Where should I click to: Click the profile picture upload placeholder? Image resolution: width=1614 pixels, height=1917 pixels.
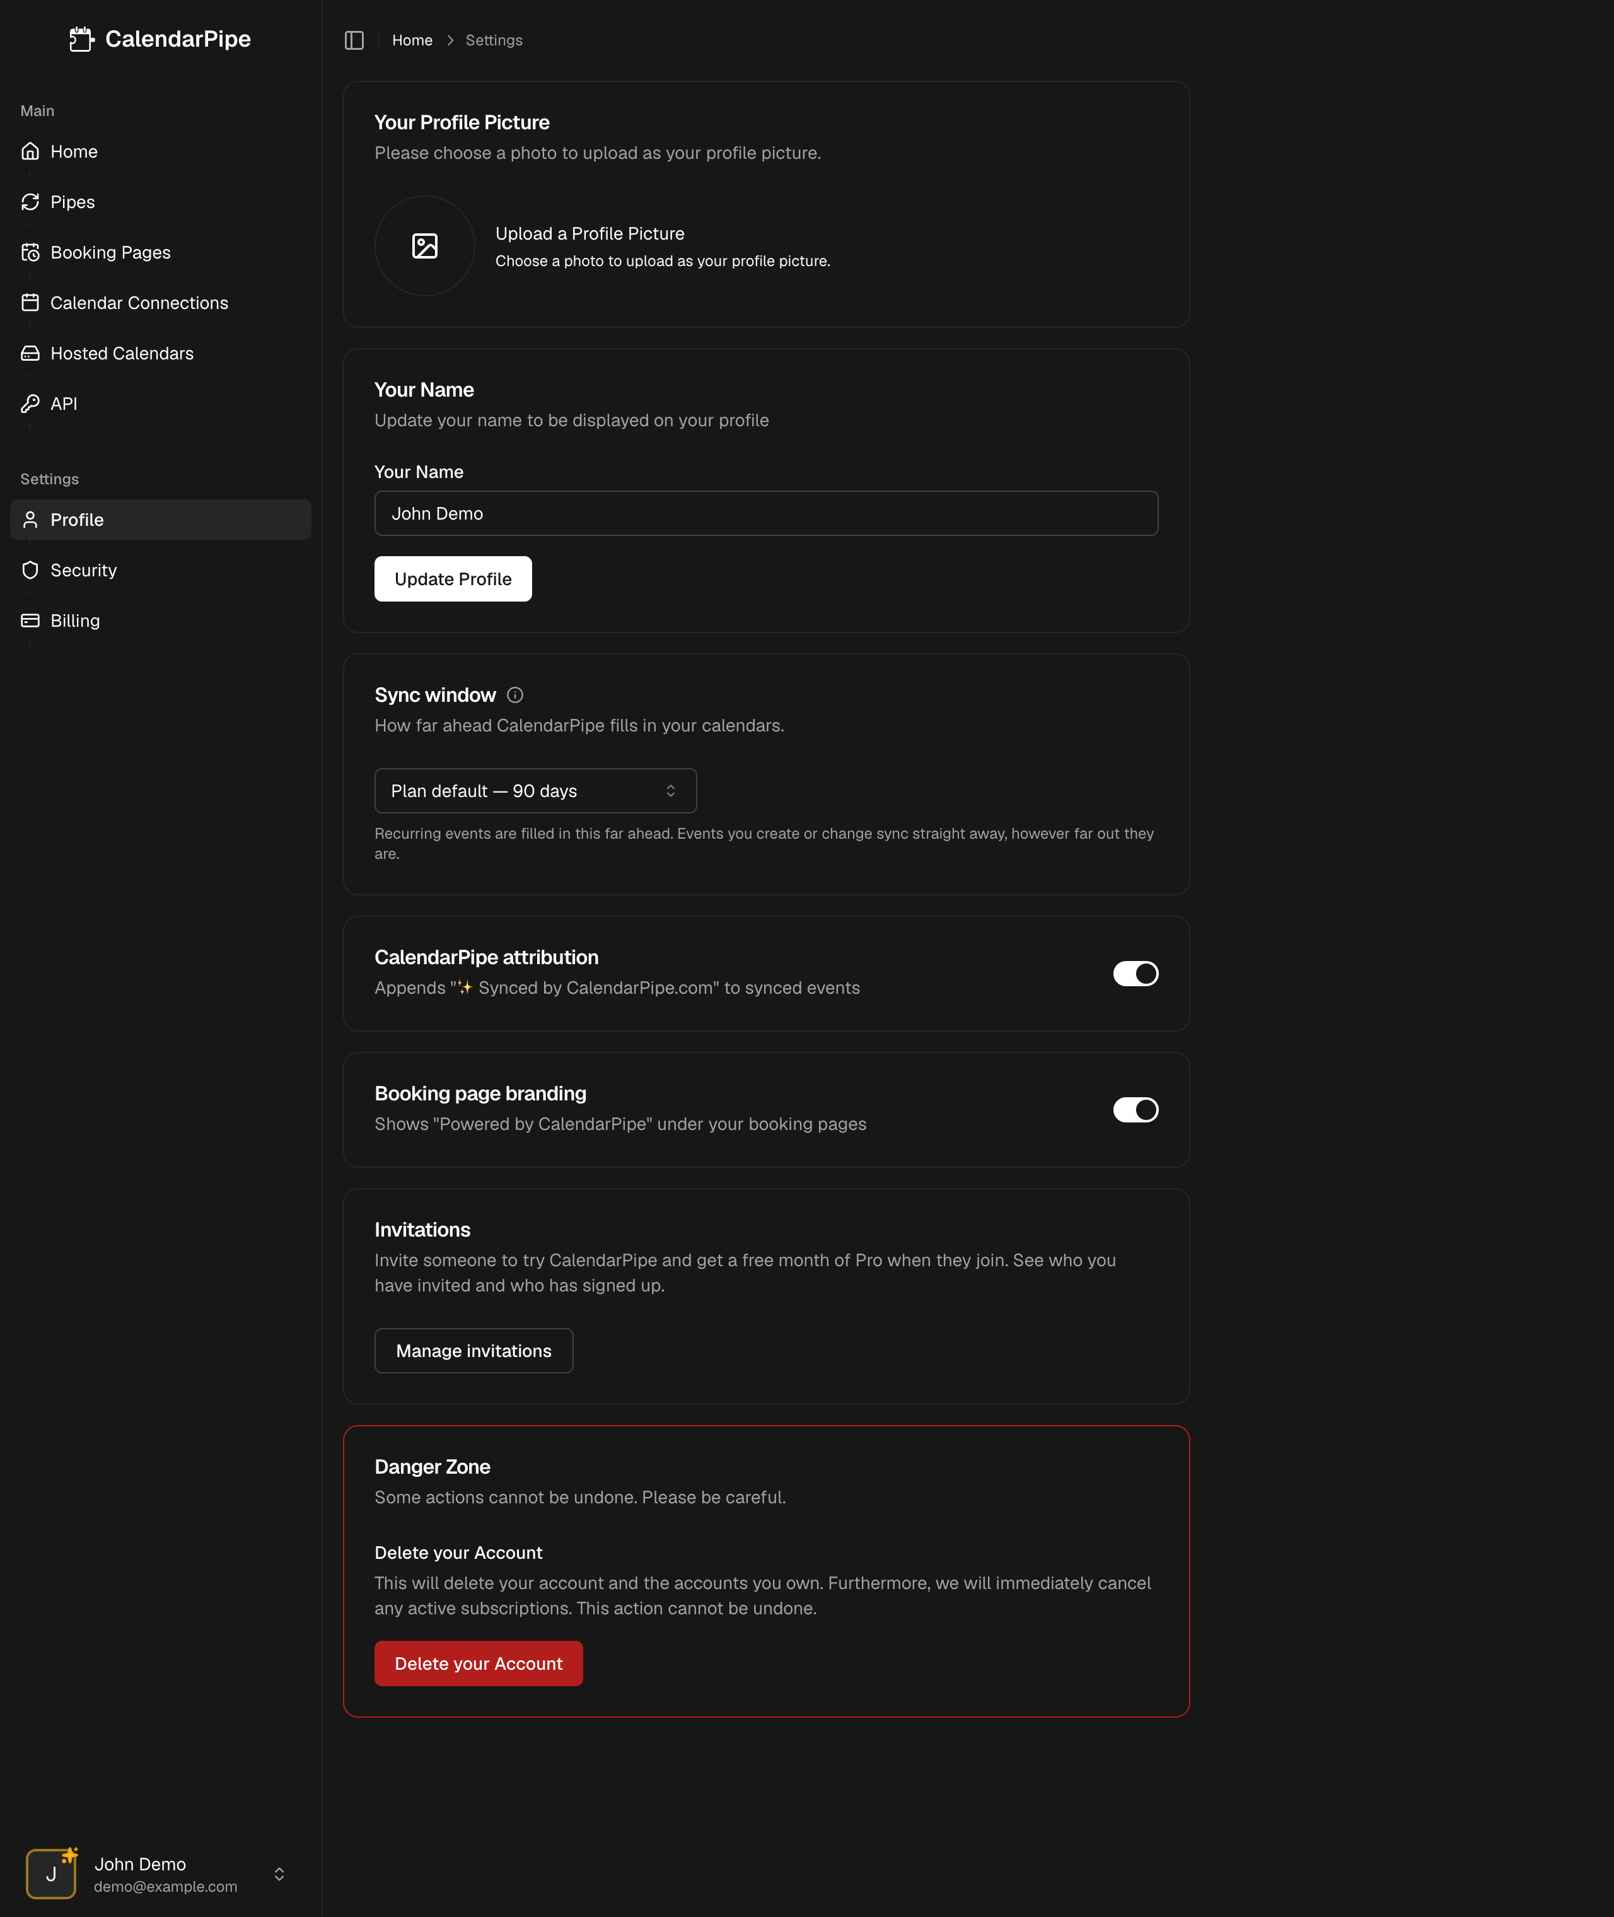click(x=424, y=245)
